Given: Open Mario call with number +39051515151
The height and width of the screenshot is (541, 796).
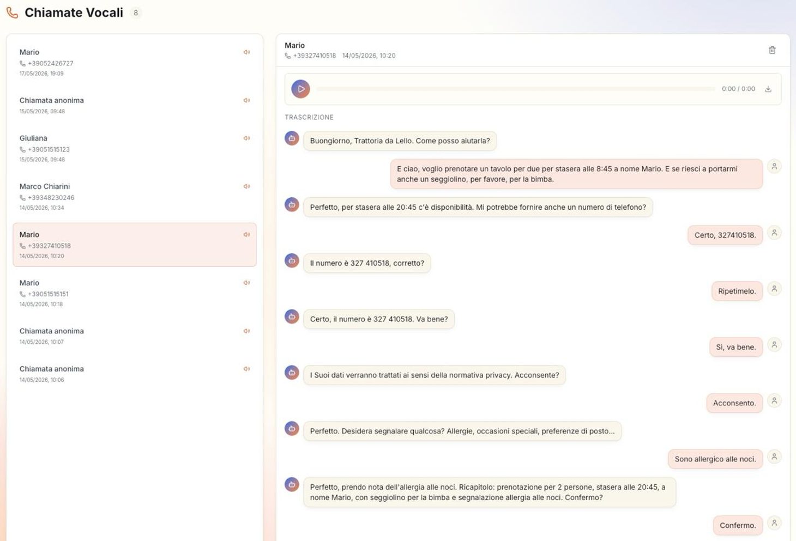Looking at the screenshot, I should pos(135,293).
